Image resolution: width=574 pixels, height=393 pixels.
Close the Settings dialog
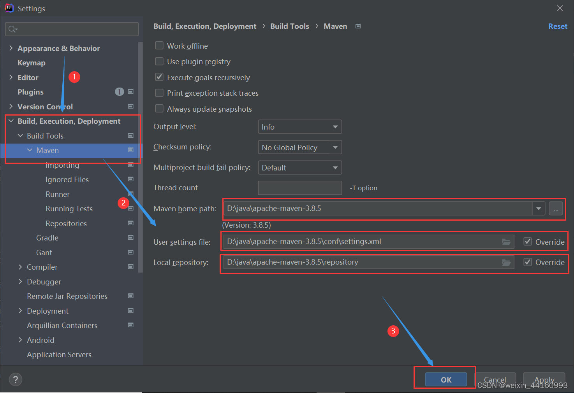[560, 8]
